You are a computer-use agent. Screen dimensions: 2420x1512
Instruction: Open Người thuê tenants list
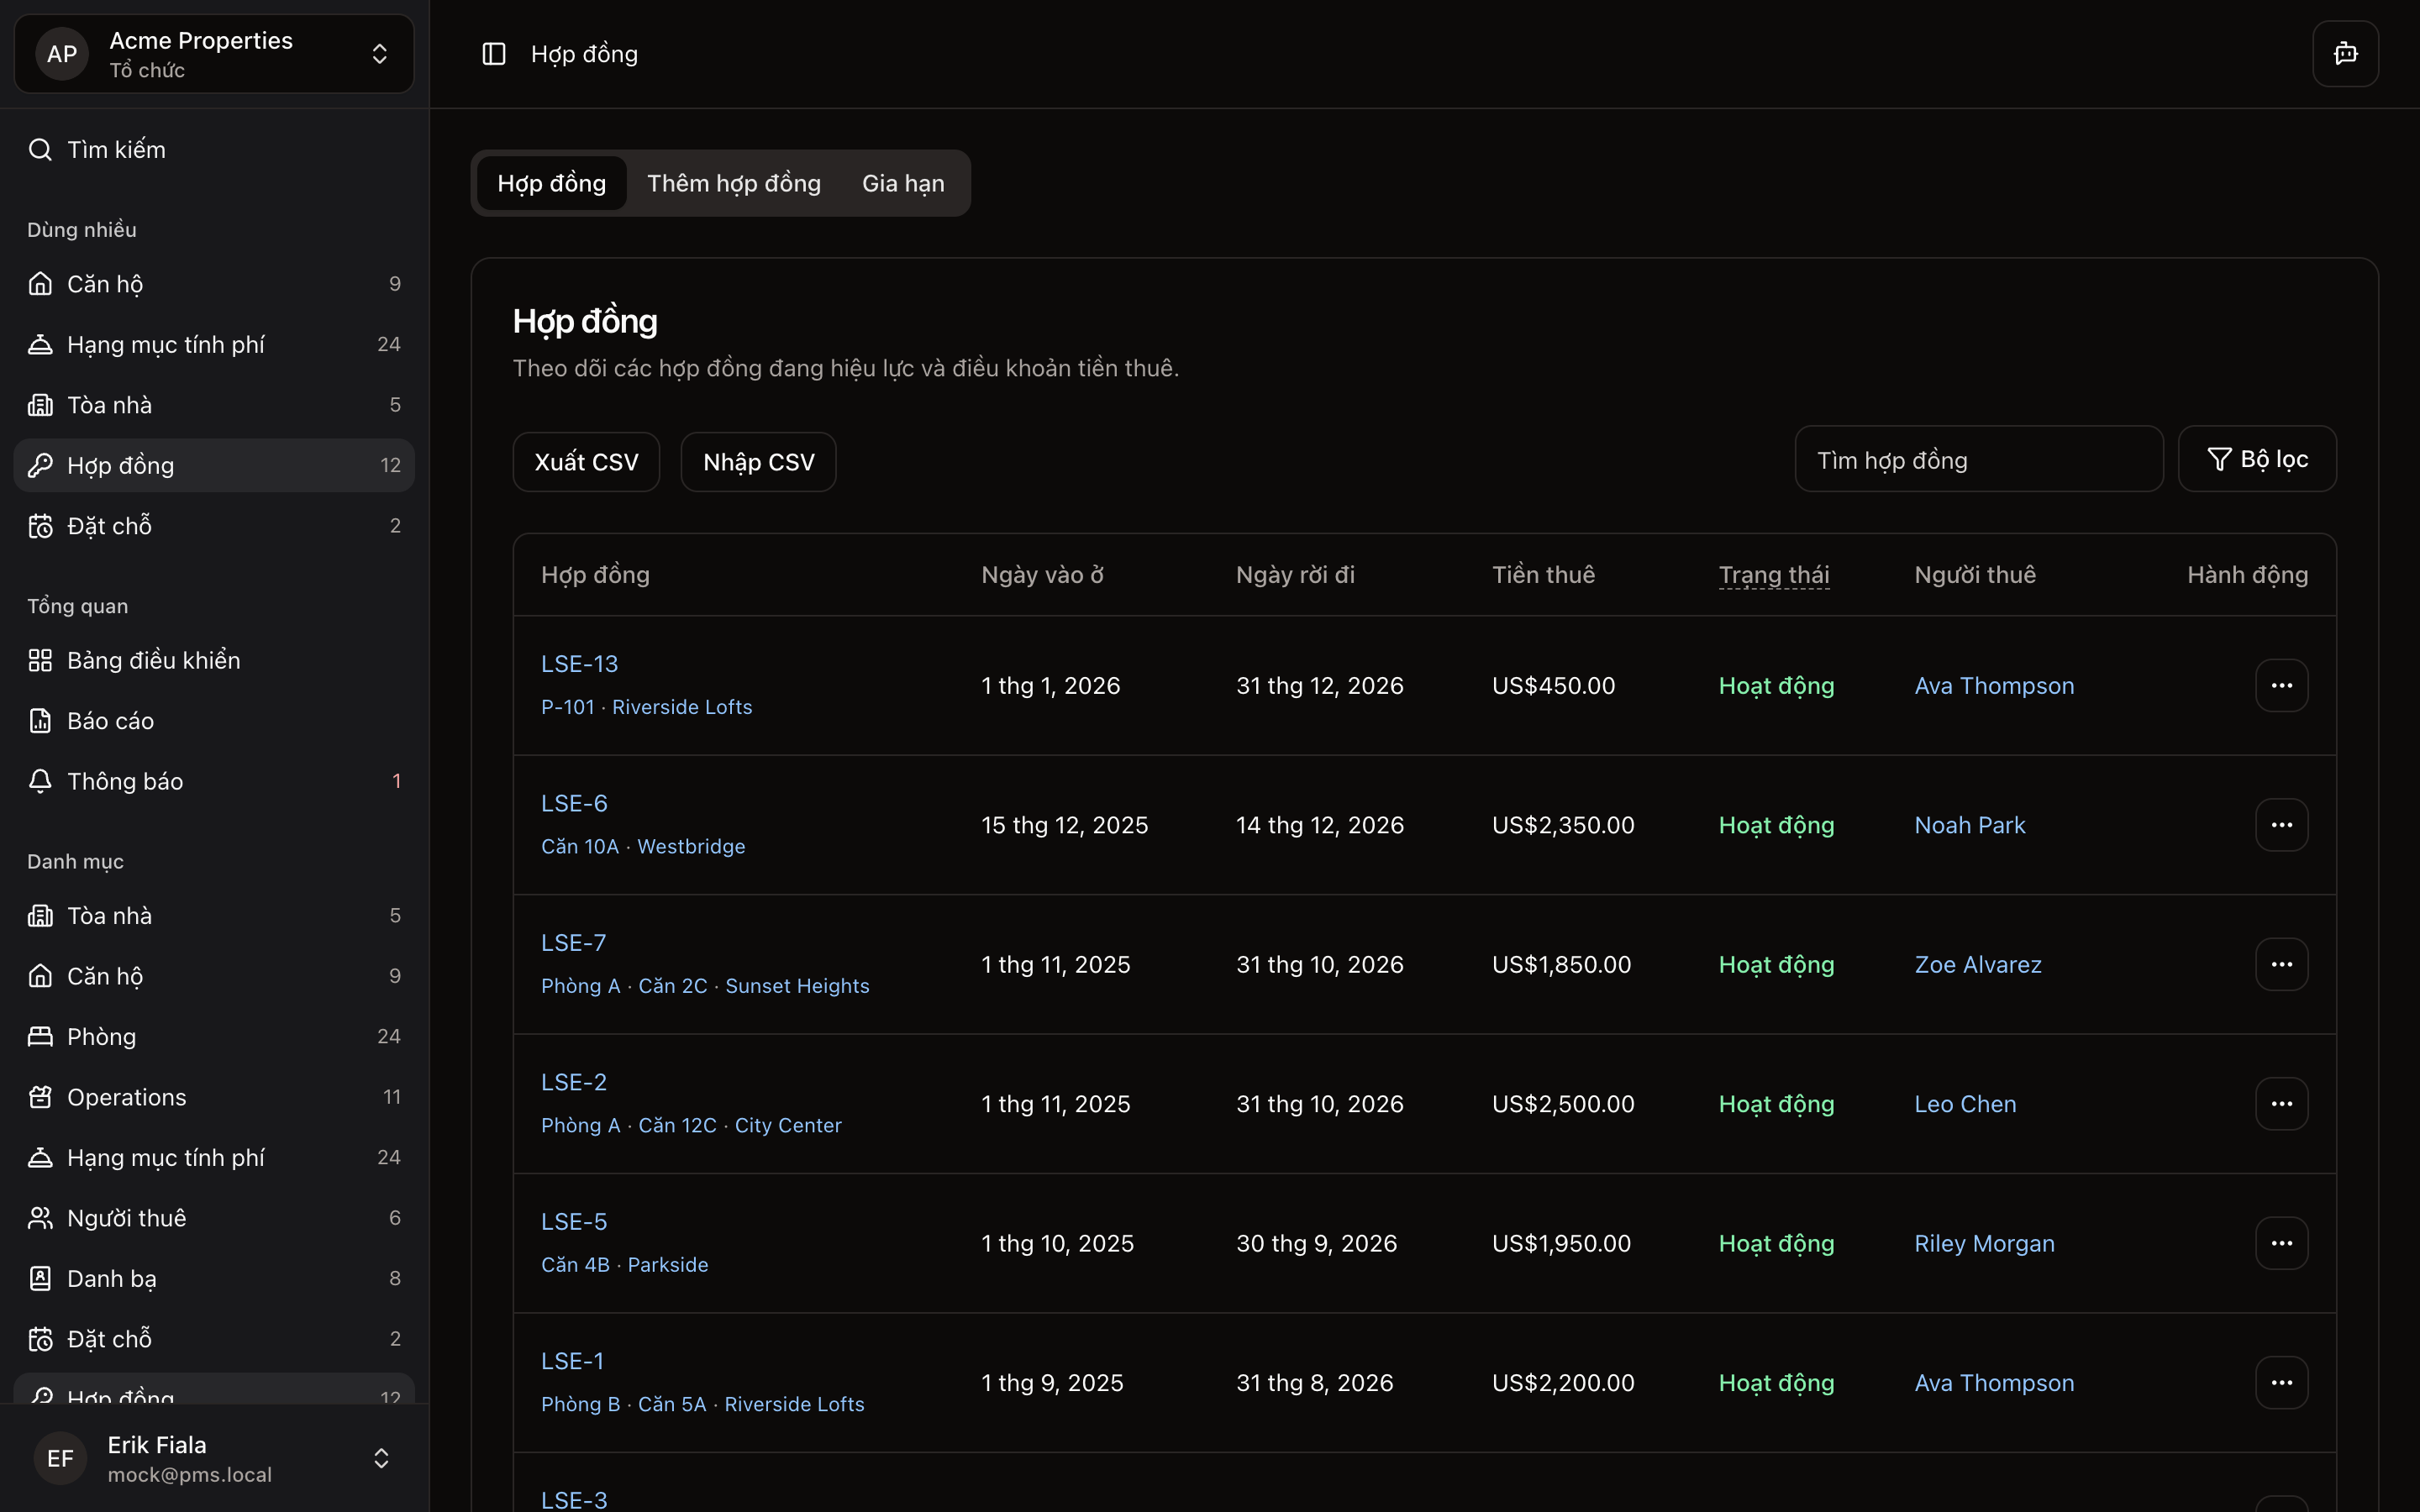(126, 1218)
